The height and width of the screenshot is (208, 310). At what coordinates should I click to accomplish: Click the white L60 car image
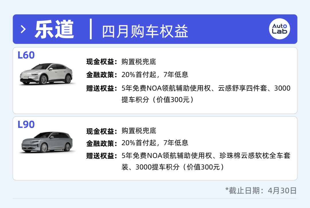pos(46,74)
